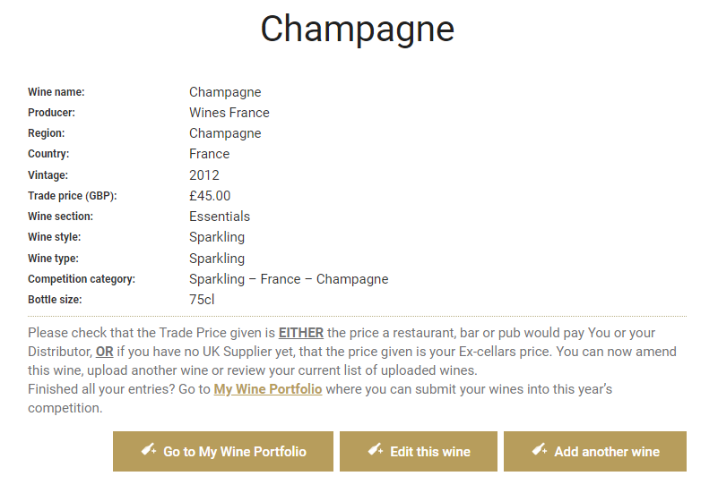Click the trade price £45.00 value
This screenshot has width=718, height=493.
[x=210, y=196]
